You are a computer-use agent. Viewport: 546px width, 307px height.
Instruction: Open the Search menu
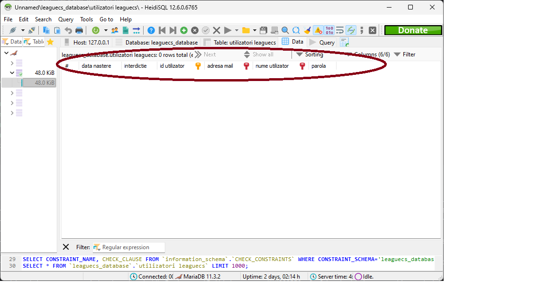click(43, 19)
